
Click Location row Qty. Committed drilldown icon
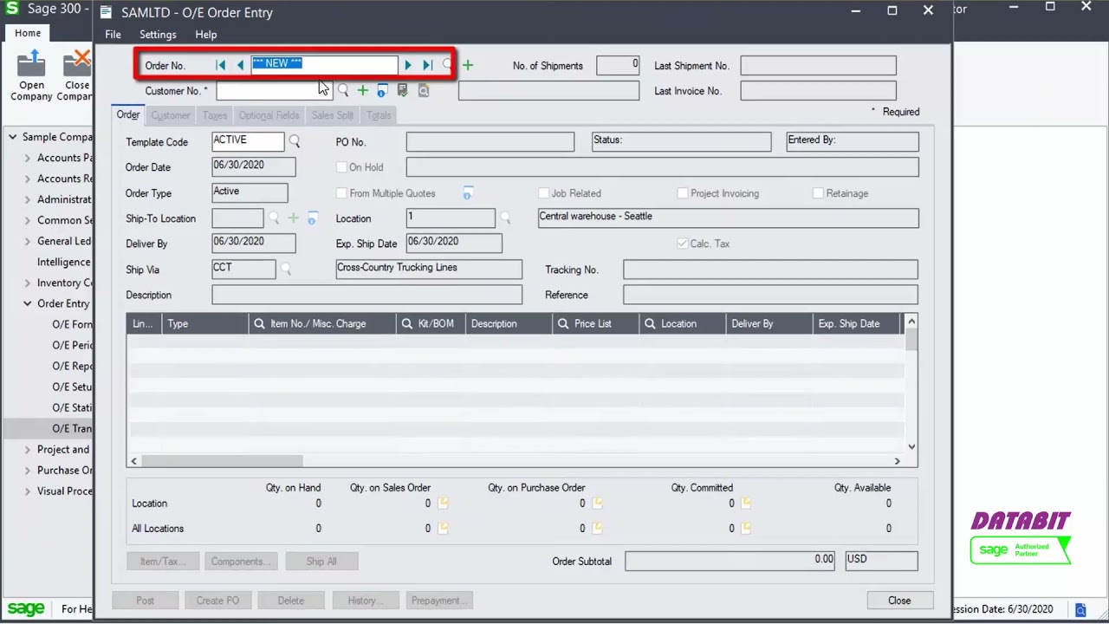pyautogui.click(x=746, y=503)
